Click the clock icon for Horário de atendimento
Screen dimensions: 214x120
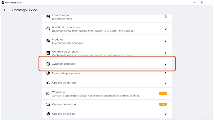pos(48,29)
